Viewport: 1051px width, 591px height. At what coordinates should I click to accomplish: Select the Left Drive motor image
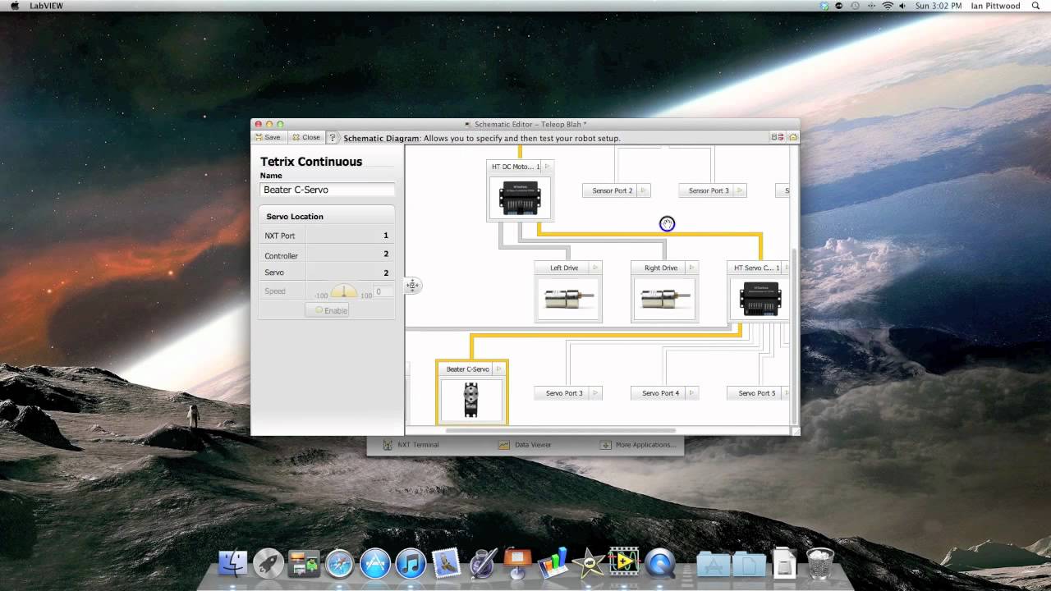pos(567,298)
